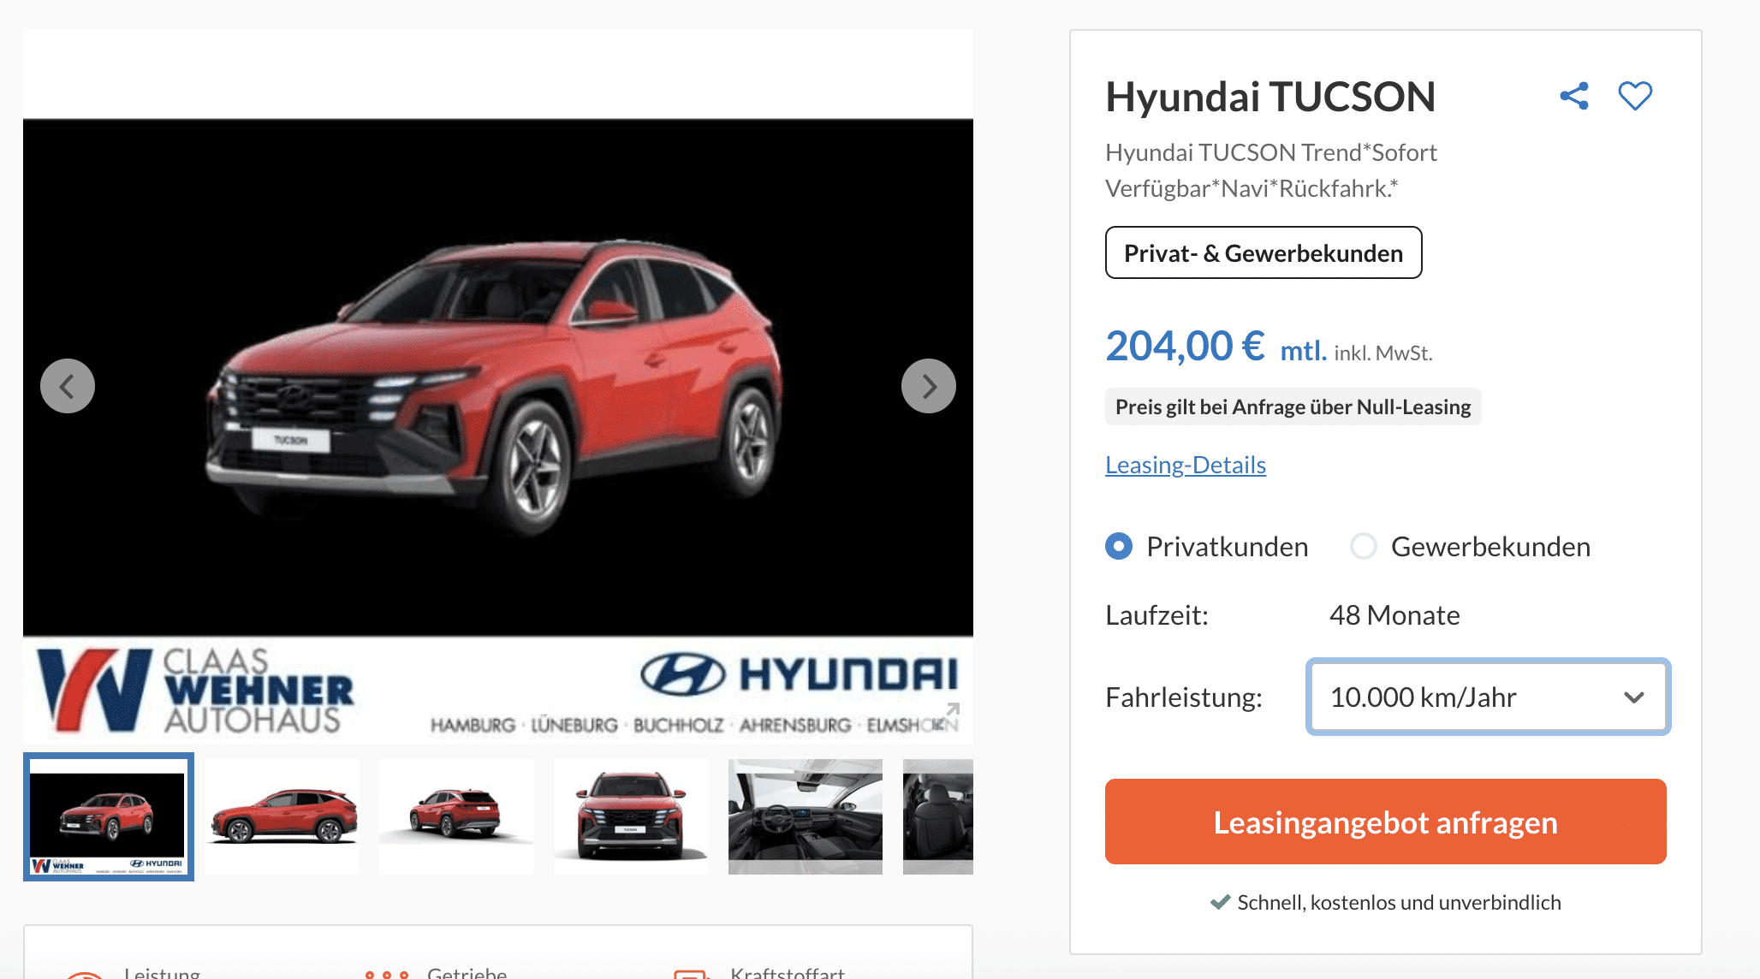This screenshot has width=1760, height=979.
Task: Open the dashboard interior thumbnail
Action: point(806,816)
